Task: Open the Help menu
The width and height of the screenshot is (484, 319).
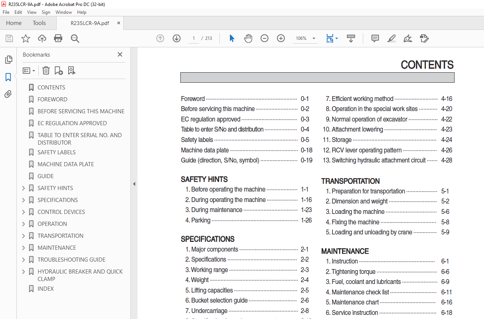Action: tap(82, 12)
